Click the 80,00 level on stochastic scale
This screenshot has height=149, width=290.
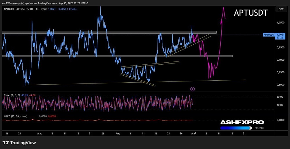click(280, 97)
